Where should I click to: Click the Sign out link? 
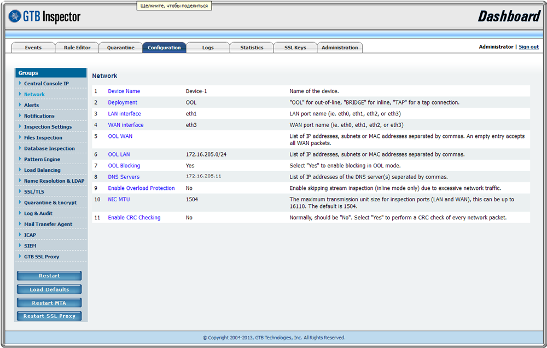[528, 47]
